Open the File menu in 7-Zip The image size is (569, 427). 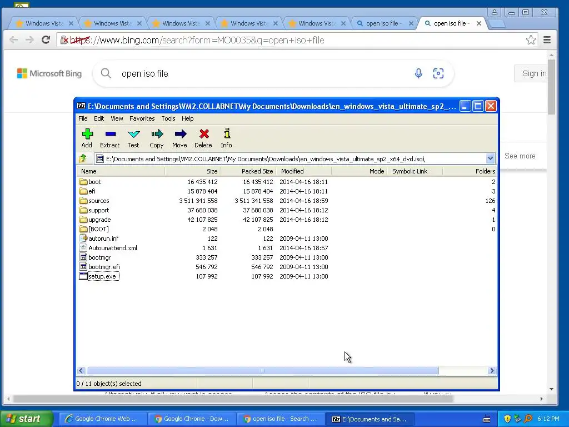point(83,118)
